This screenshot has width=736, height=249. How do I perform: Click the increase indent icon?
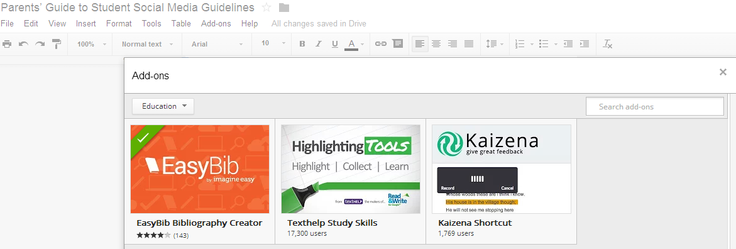(x=585, y=43)
